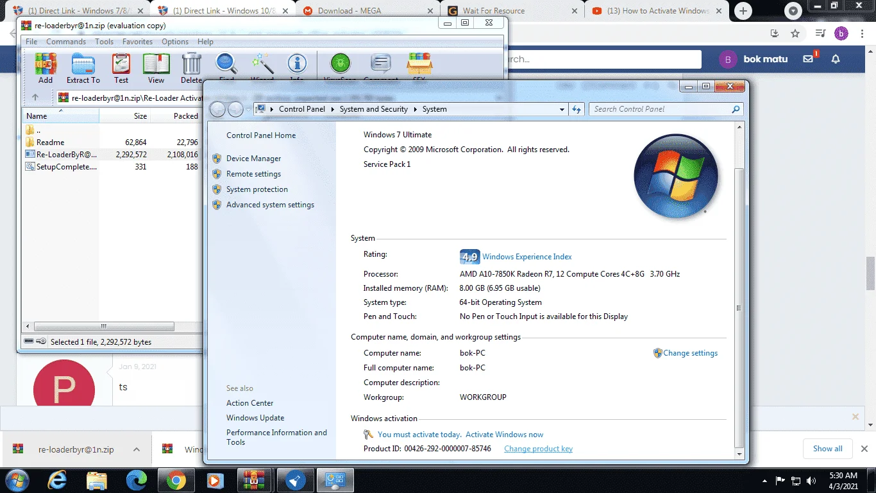Open the Commands menu in WinRAR

coord(66,42)
